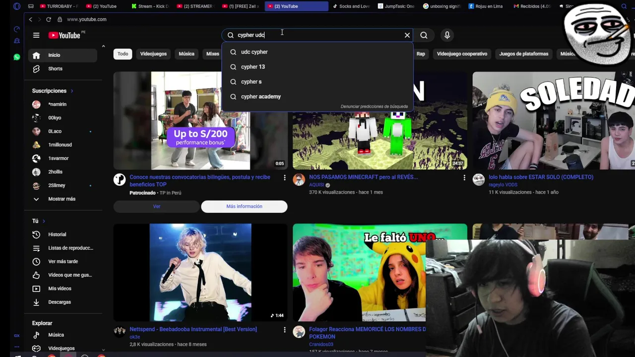Open Cranidos03 channel avatar
Viewport: 635px width, 357px height.
299,332
